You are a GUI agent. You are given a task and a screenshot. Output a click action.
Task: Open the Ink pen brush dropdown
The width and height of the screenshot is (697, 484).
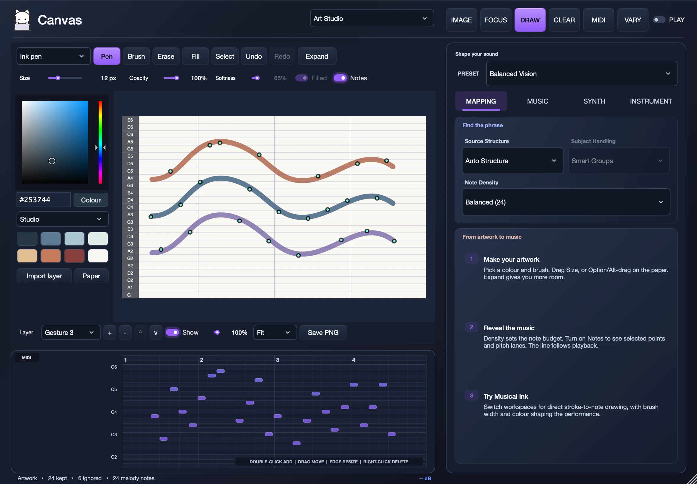[x=53, y=56]
